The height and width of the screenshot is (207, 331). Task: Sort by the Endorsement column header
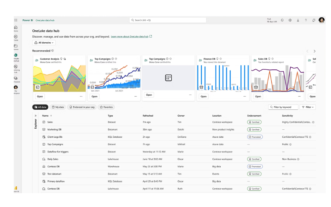254,116
